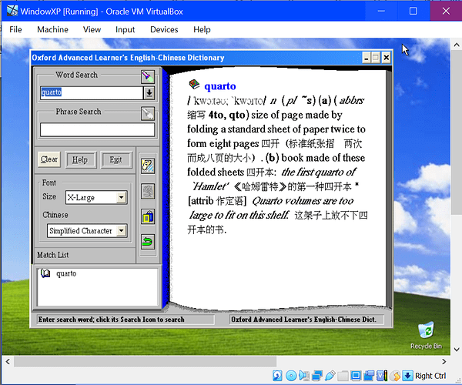462x385 pixels.
Task: Click the keyboard capture down-arrow icon
Action: 408,376
